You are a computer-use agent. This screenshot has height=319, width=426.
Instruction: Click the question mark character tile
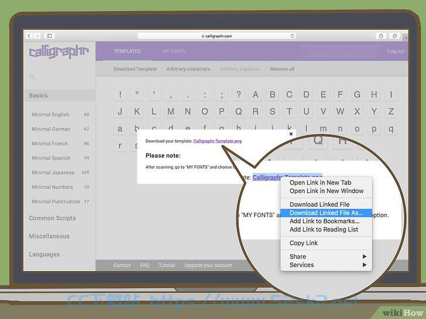[x=239, y=95]
